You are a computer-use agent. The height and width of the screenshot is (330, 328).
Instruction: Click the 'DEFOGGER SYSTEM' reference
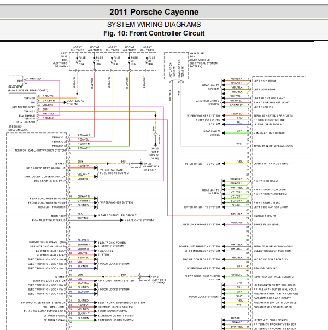(x=106, y=253)
